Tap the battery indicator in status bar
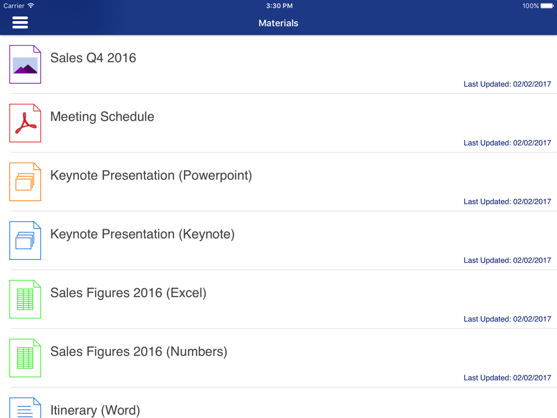 click(547, 6)
